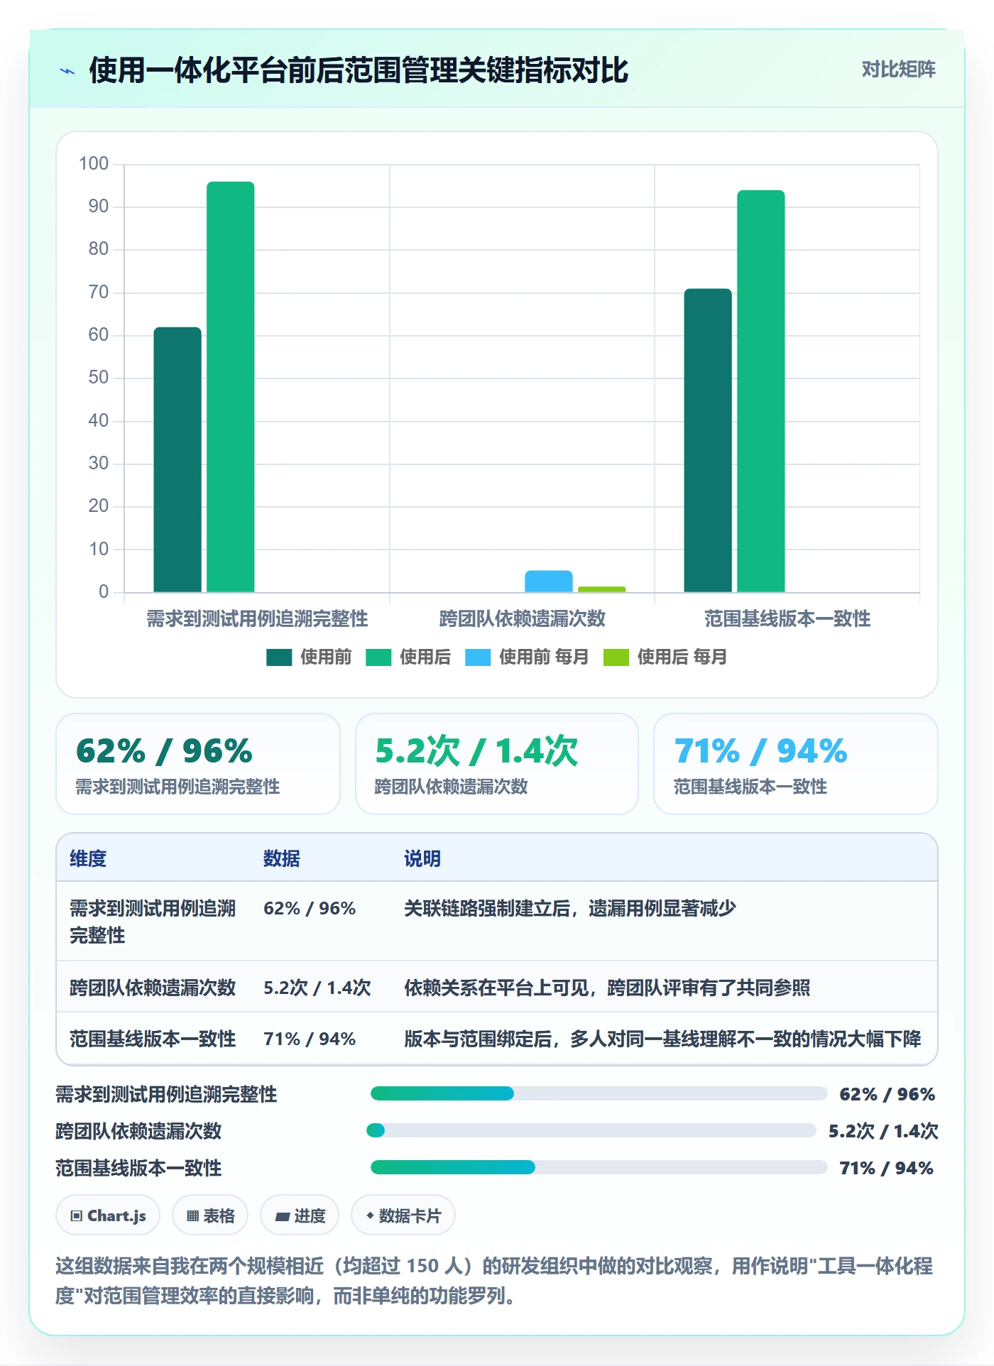The height and width of the screenshot is (1366, 994).
Task: Toggle the 使用后 green legend entry
Action: (x=408, y=657)
